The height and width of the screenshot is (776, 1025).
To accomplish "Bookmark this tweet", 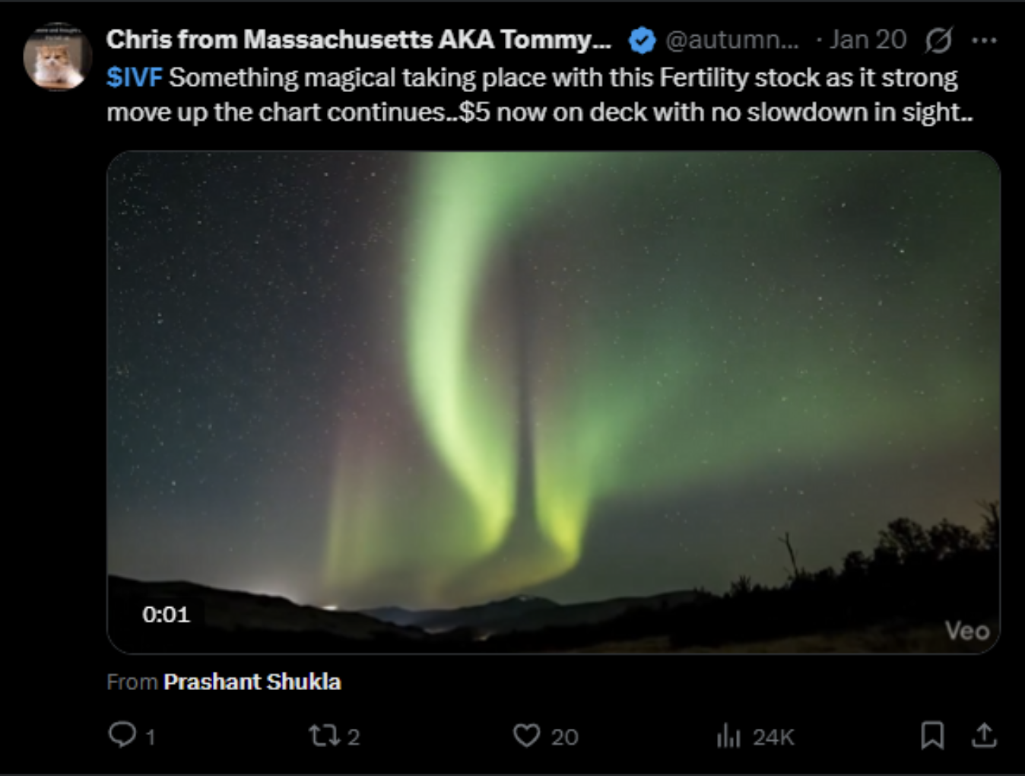I will point(932,735).
